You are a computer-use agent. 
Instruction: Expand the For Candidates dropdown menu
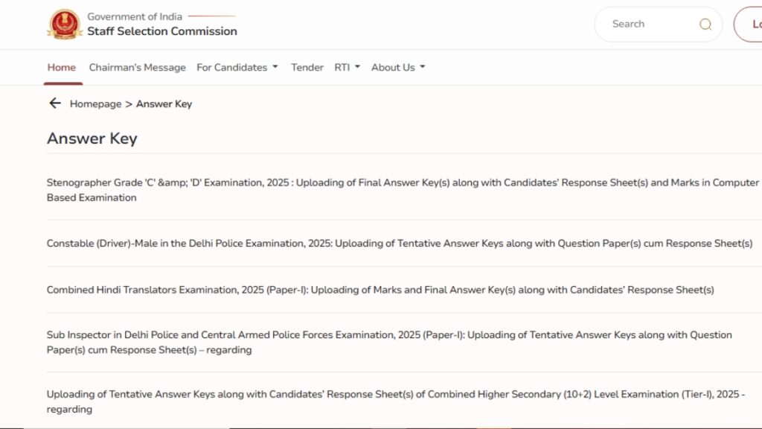237,67
